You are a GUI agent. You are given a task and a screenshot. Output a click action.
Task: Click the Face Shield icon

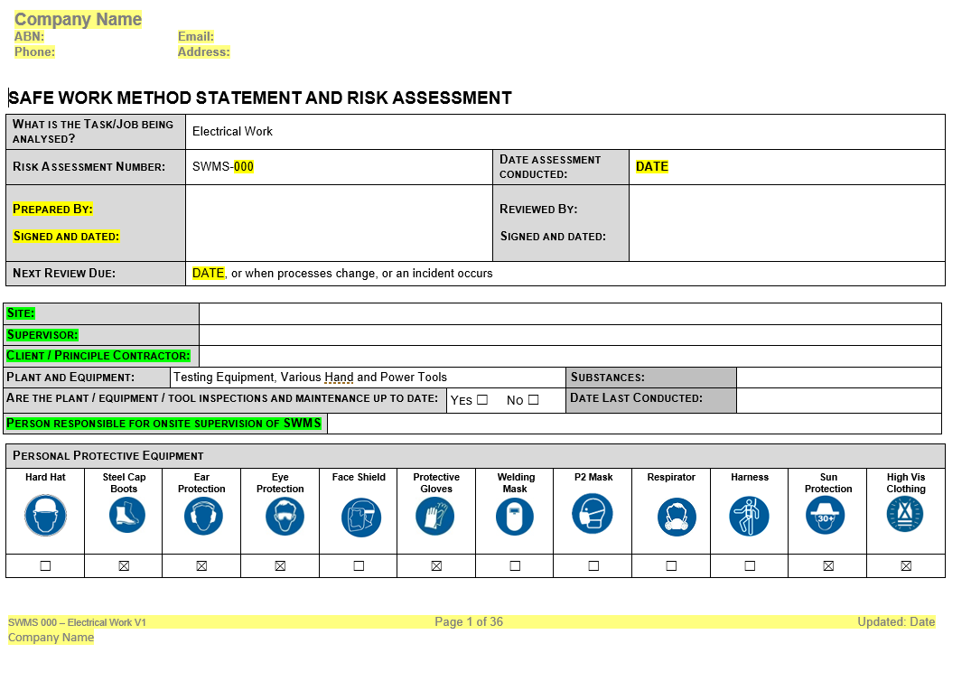[359, 517]
